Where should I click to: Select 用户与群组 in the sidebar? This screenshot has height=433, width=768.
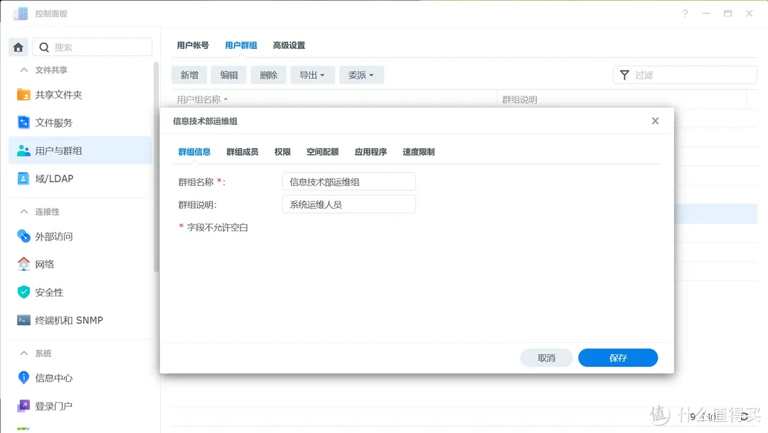(60, 150)
